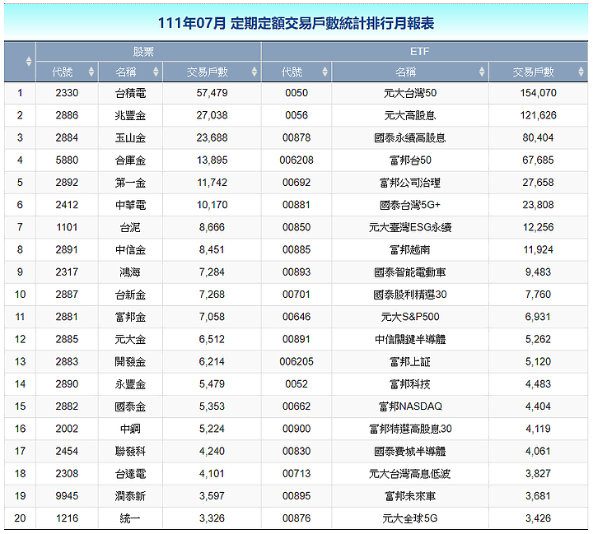Viewport: 593px width, 534px height.
Task: Click the 元大全球5G cell
Action: pos(410,518)
